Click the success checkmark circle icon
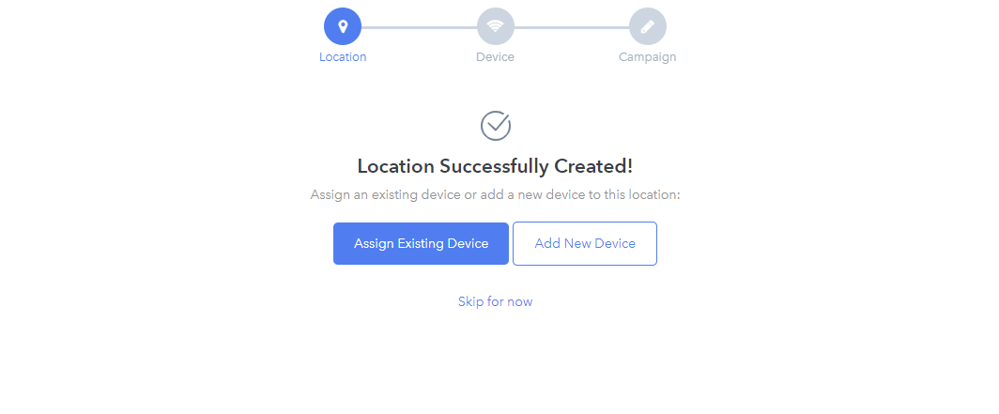 tap(496, 126)
